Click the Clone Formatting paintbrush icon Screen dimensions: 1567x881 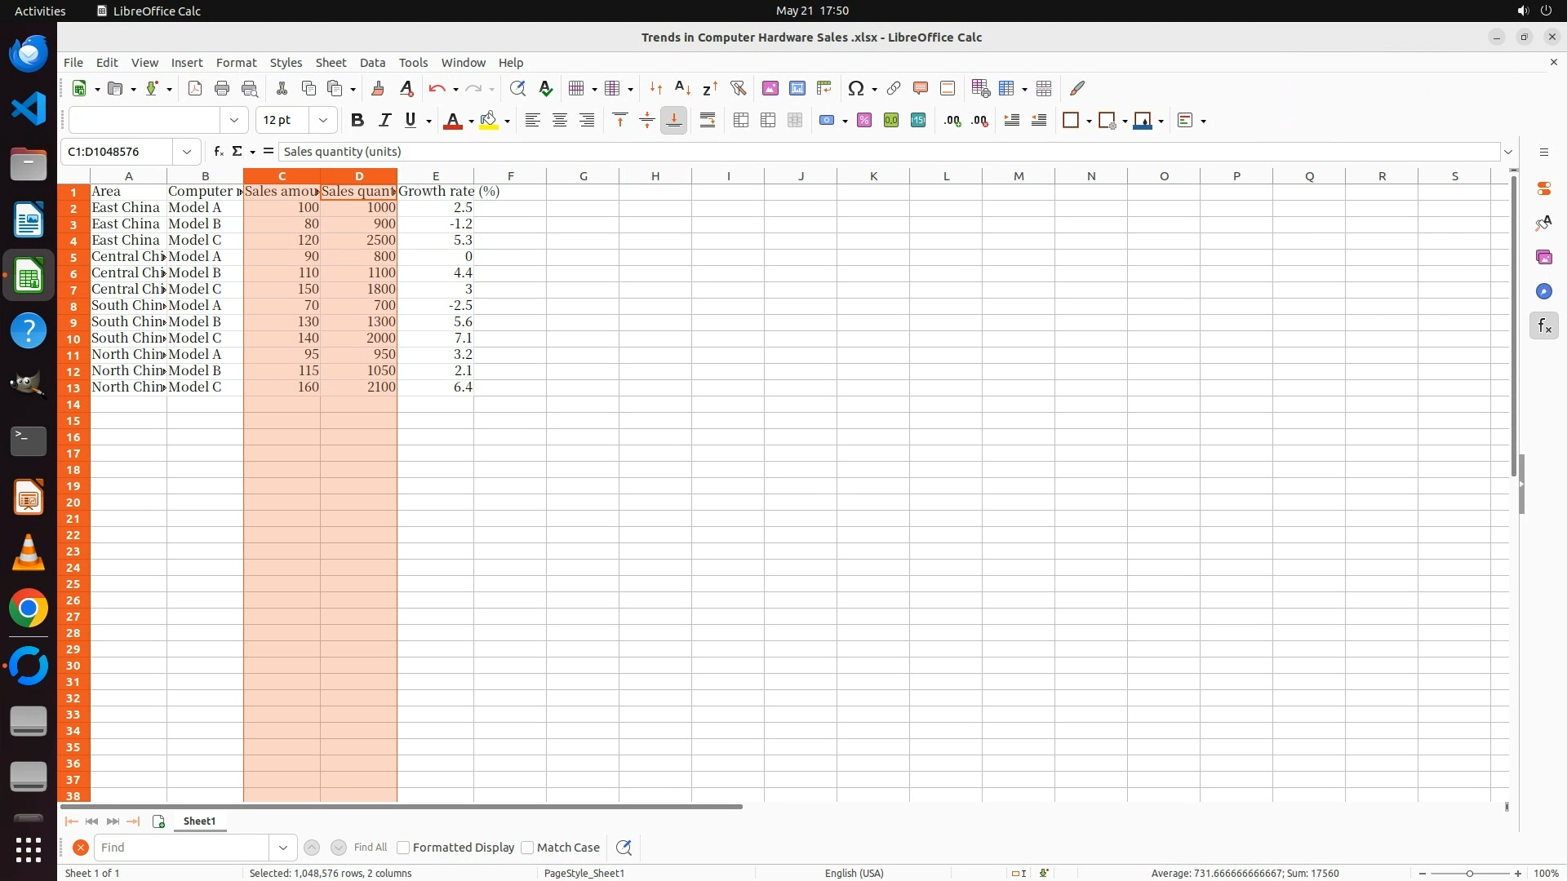point(377,88)
